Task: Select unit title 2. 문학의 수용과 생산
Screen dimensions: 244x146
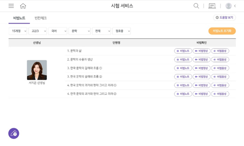Action: click(x=80, y=60)
